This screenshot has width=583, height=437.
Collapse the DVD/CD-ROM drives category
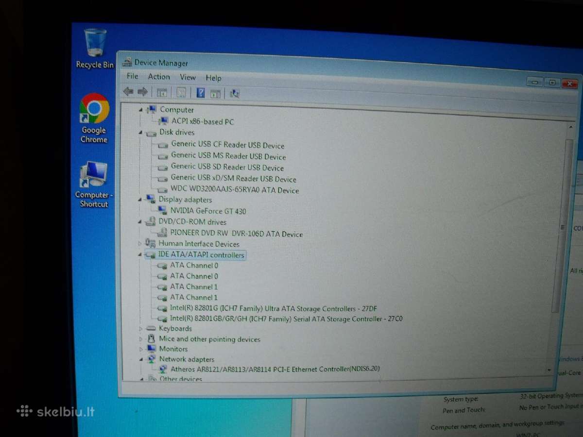[x=140, y=222]
